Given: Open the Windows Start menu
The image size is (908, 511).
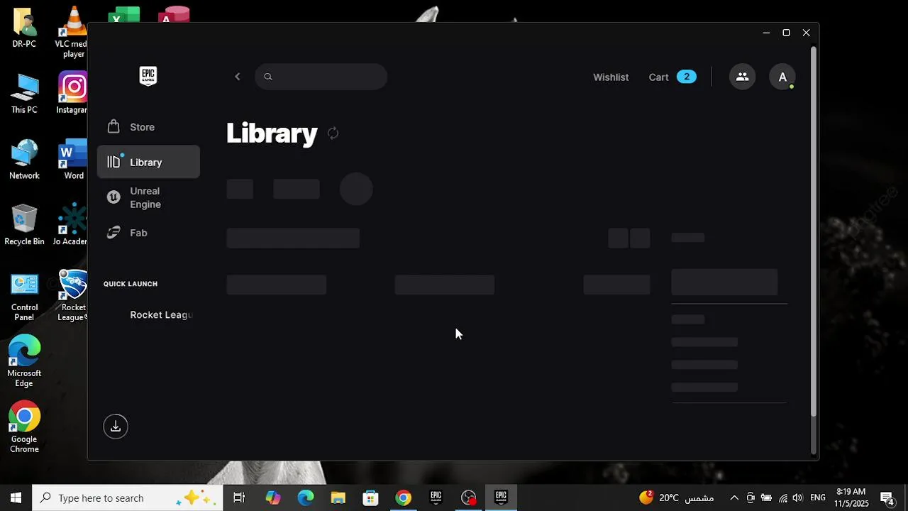Looking at the screenshot, I should [16, 498].
